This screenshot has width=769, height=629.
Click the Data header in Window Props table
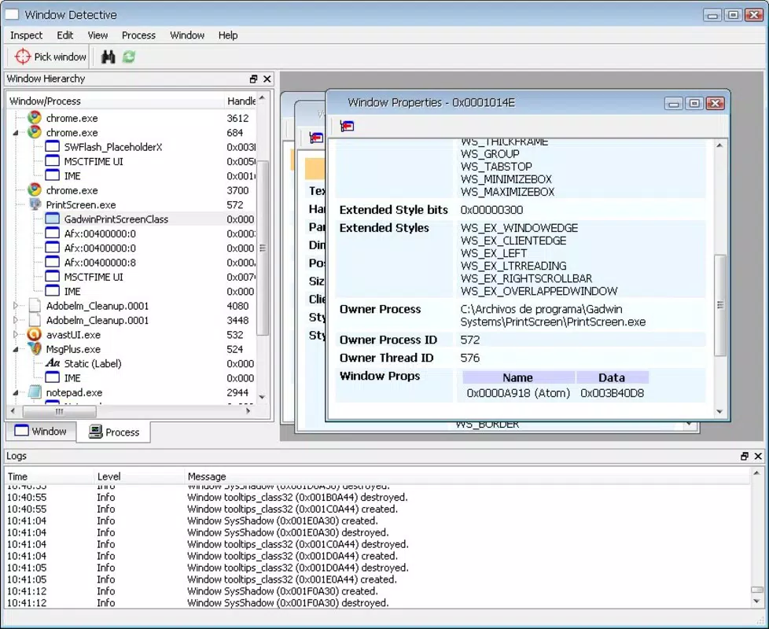612,377
